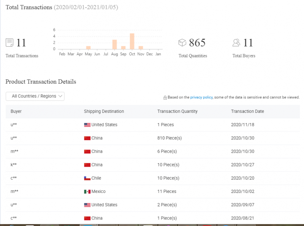
Task: Click the Chile flag icon
Action: [87, 178]
